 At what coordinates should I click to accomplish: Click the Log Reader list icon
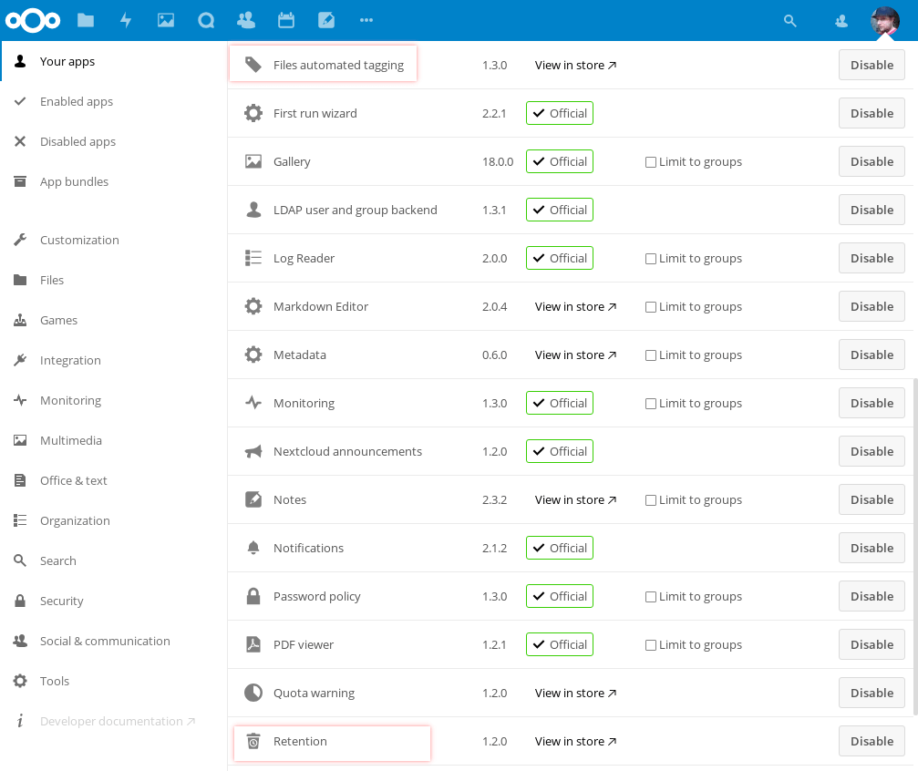[x=253, y=258]
